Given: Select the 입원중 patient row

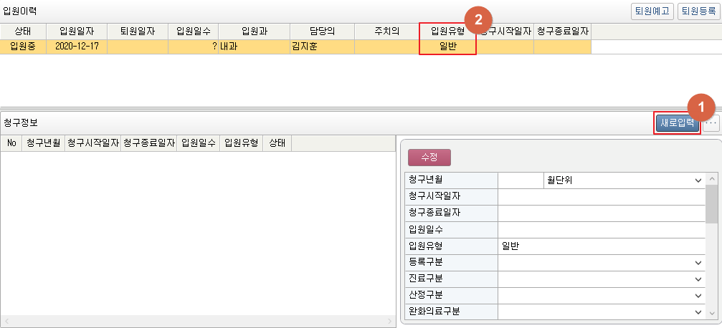Looking at the screenshot, I should coord(23,47).
